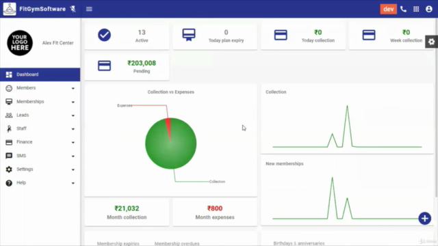The image size is (438, 246).
Task: Click the 13 Active count
Action: [142, 32]
